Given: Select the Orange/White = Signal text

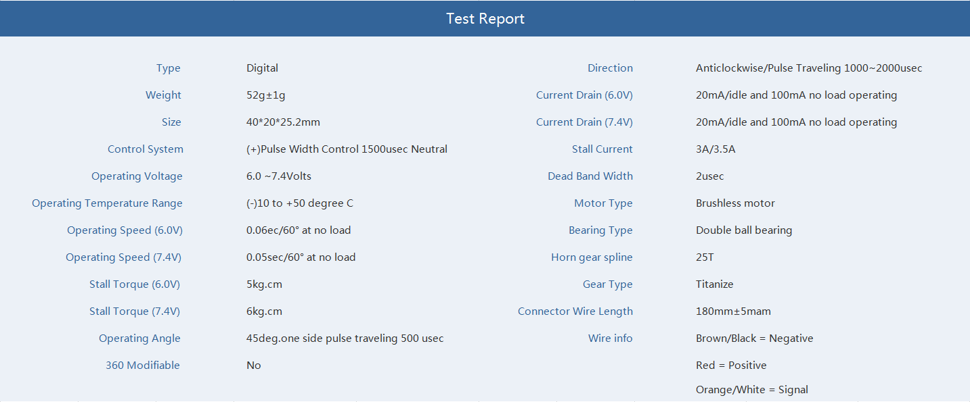Looking at the screenshot, I should click(752, 390).
